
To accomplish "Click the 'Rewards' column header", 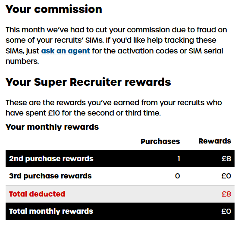I will point(215,141).
